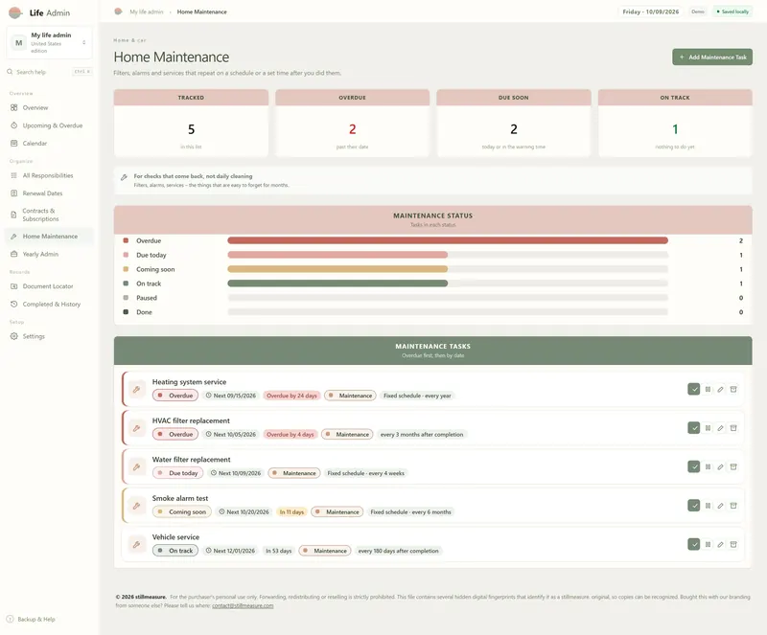The height and width of the screenshot is (635, 767).
Task: Archive the Smoke alarm test task
Action: [733, 506]
